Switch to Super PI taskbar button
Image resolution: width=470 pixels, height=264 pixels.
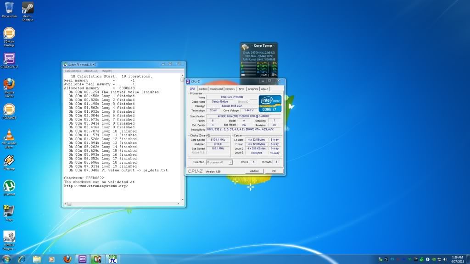[113, 259]
